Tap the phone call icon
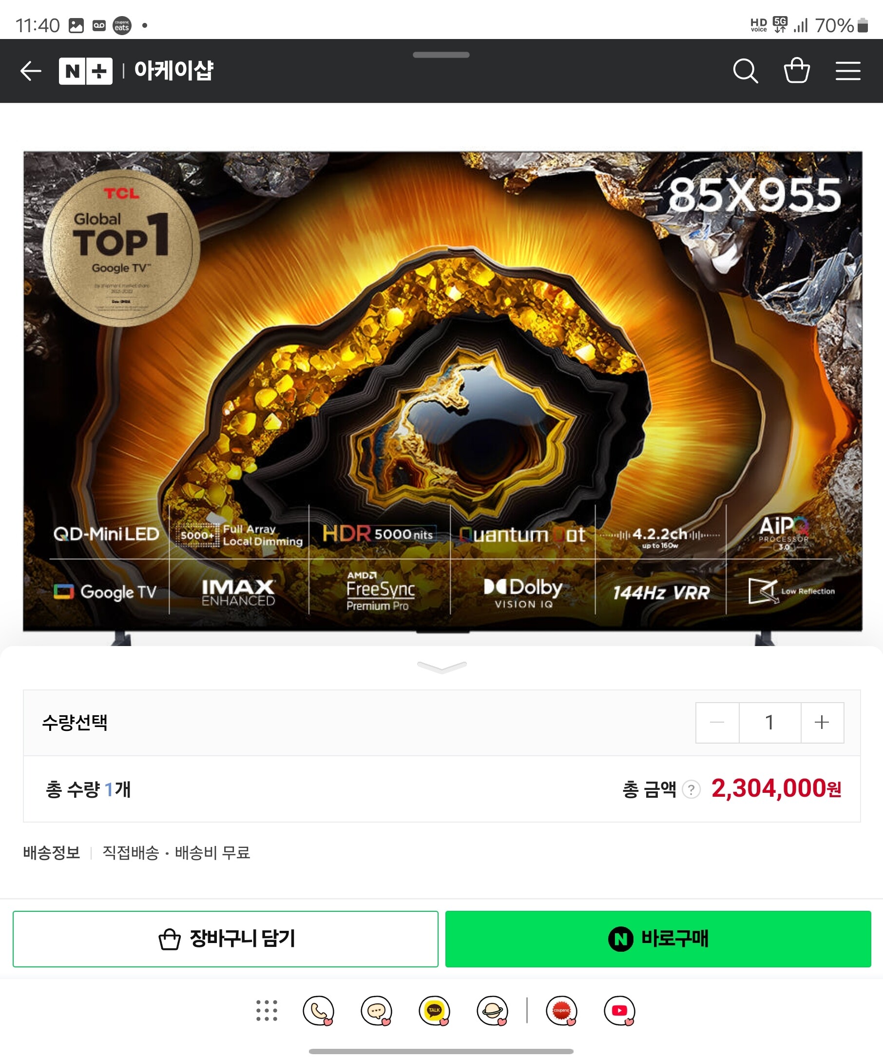This screenshot has width=883, height=1061. tap(319, 1010)
